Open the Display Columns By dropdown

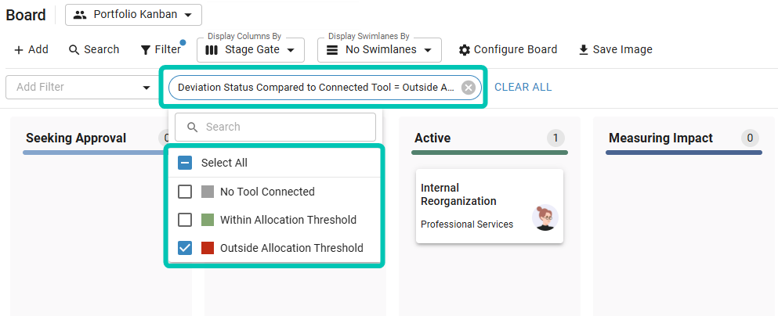click(x=250, y=50)
